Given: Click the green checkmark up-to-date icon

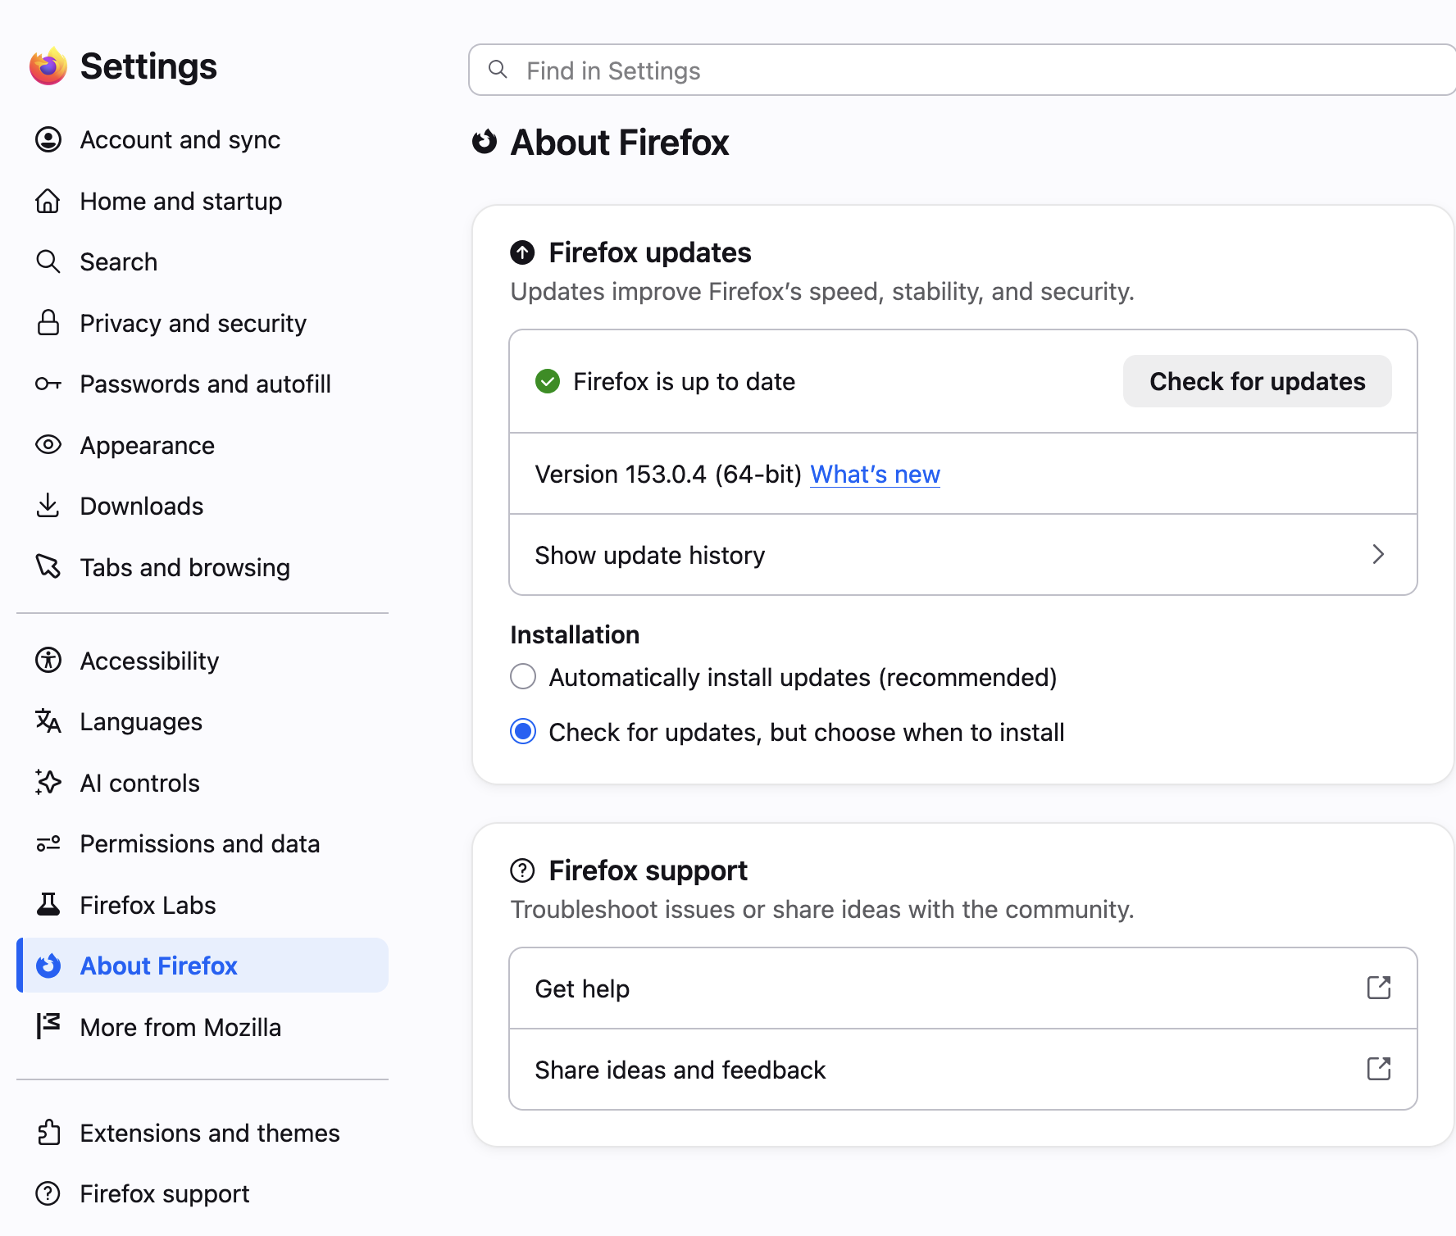Looking at the screenshot, I should (548, 381).
